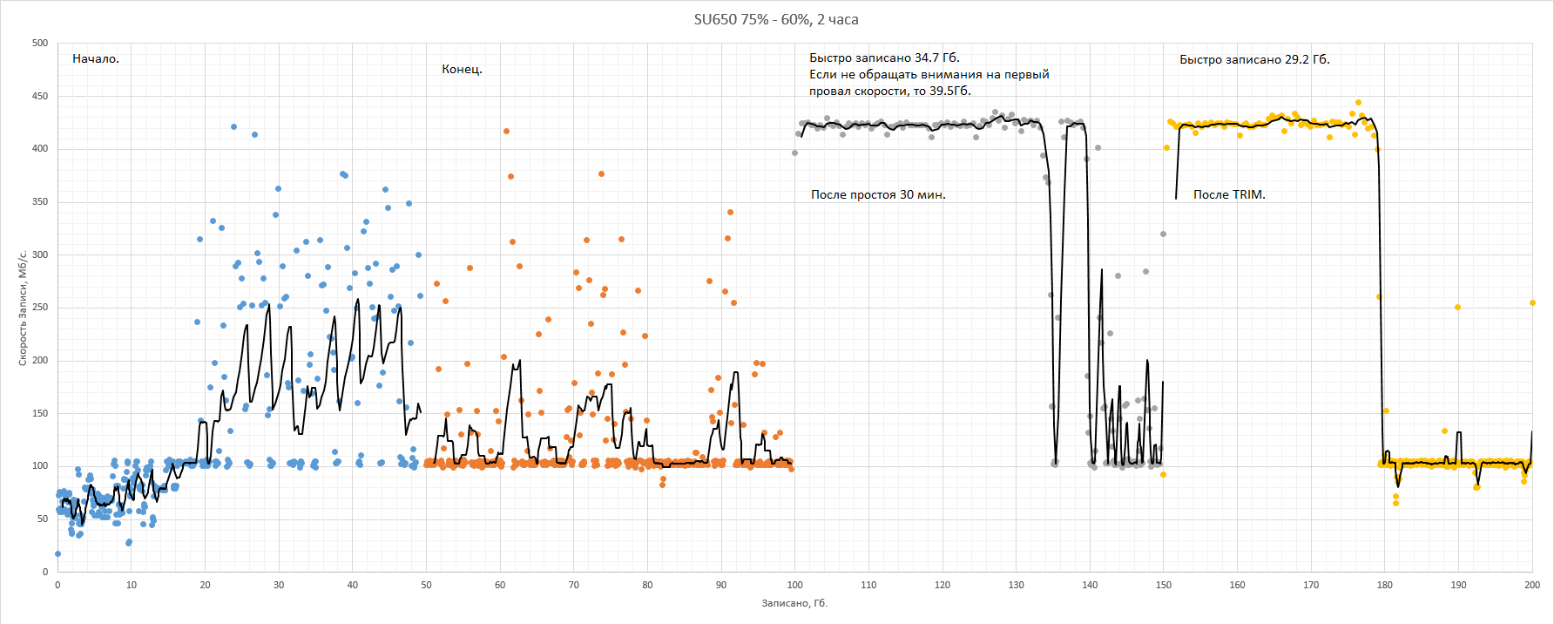
Task: Click the y-axis value 500
Action: [x=40, y=43]
